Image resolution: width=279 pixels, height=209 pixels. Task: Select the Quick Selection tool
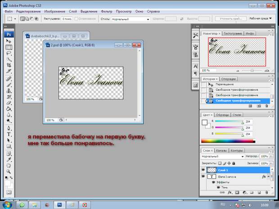pos(9,59)
